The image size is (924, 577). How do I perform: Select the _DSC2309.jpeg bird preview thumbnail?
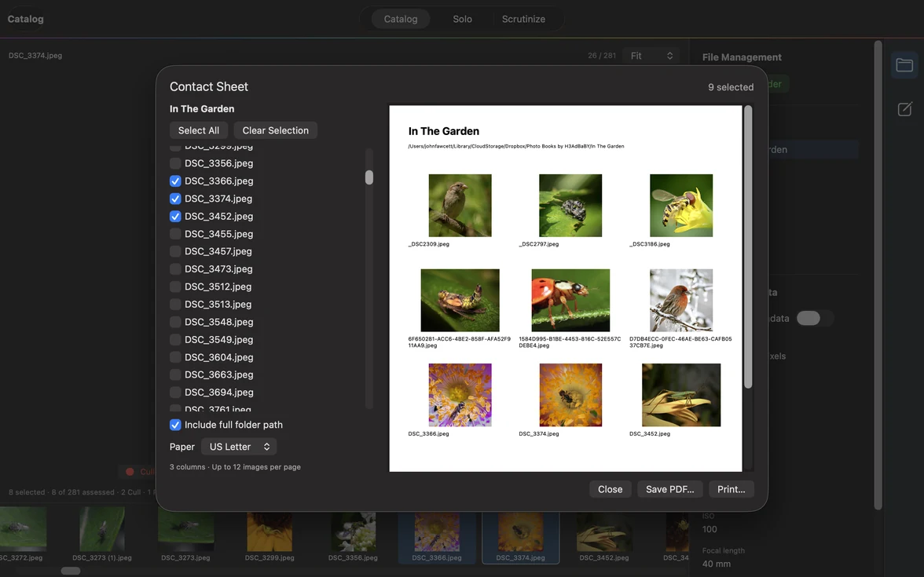[460, 206]
